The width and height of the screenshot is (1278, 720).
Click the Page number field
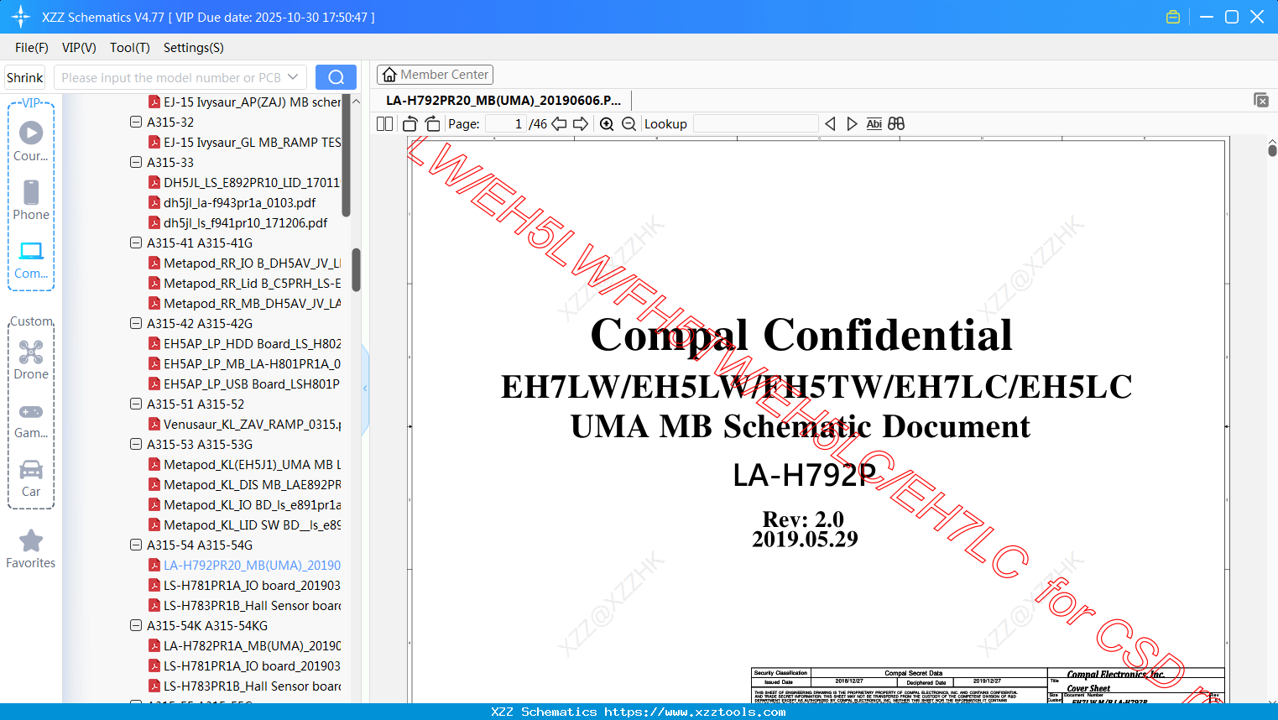[x=506, y=124]
